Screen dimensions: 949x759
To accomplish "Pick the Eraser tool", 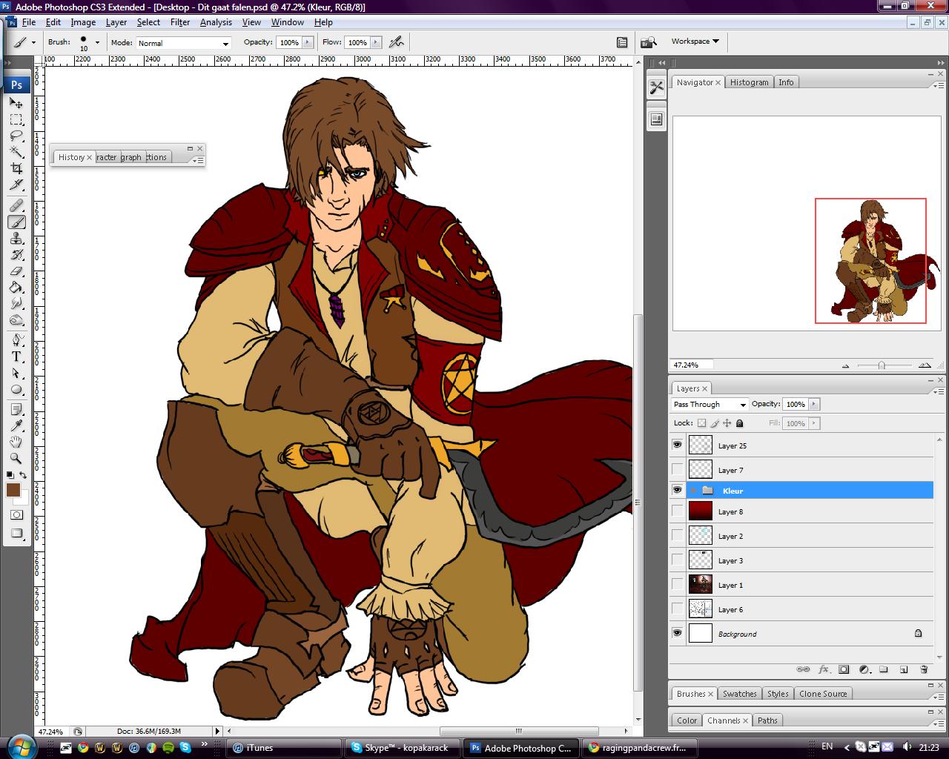I will click(16, 271).
